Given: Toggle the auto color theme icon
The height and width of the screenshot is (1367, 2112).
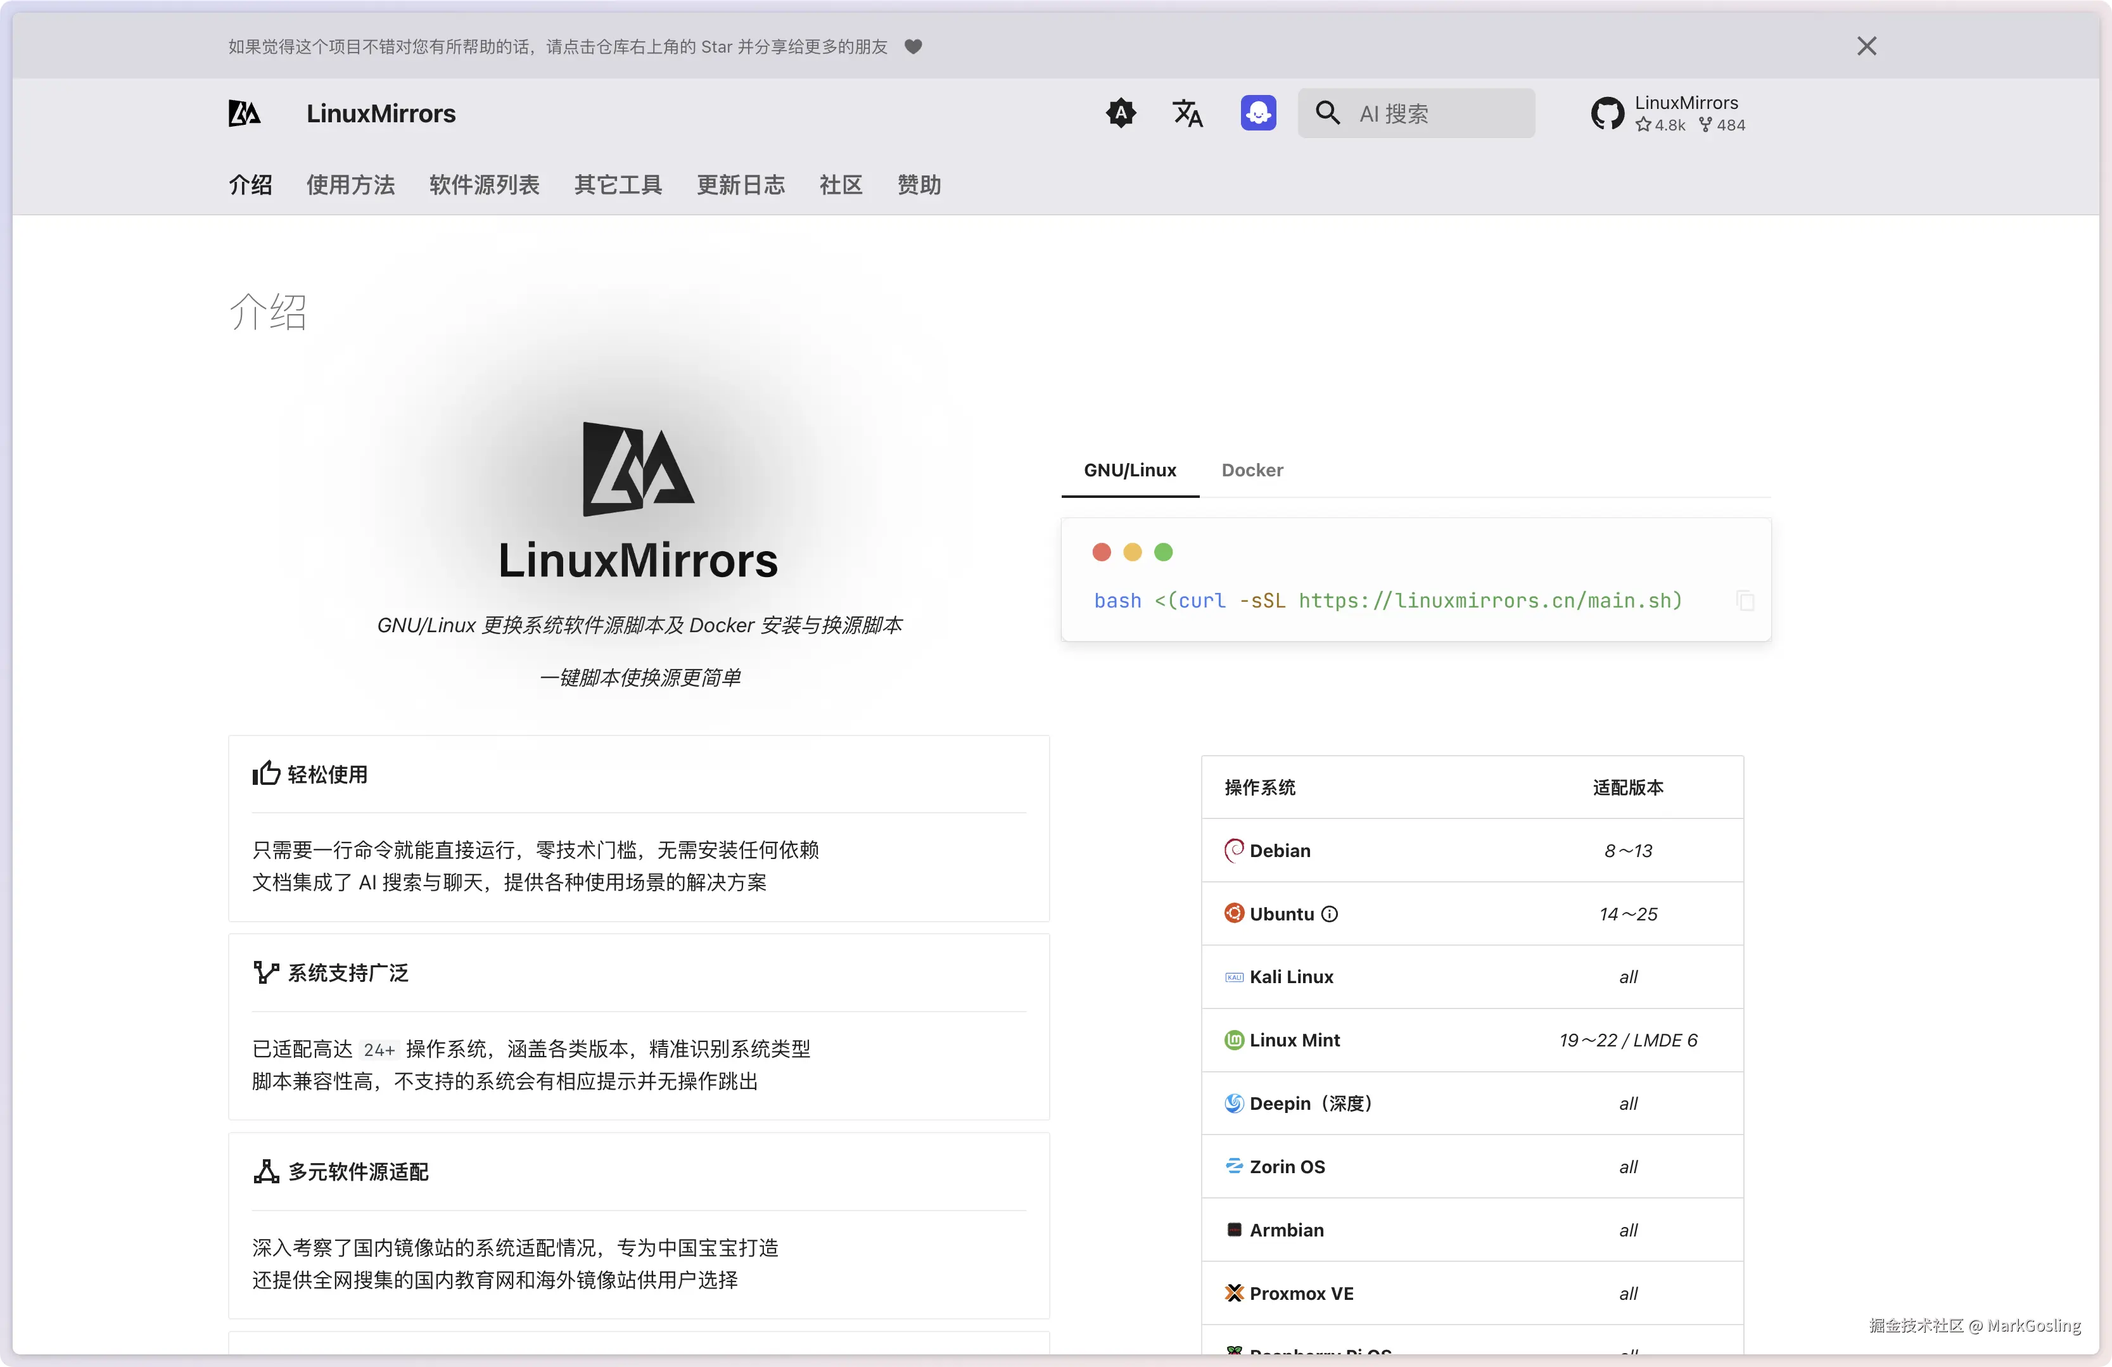Looking at the screenshot, I should click(x=1121, y=113).
